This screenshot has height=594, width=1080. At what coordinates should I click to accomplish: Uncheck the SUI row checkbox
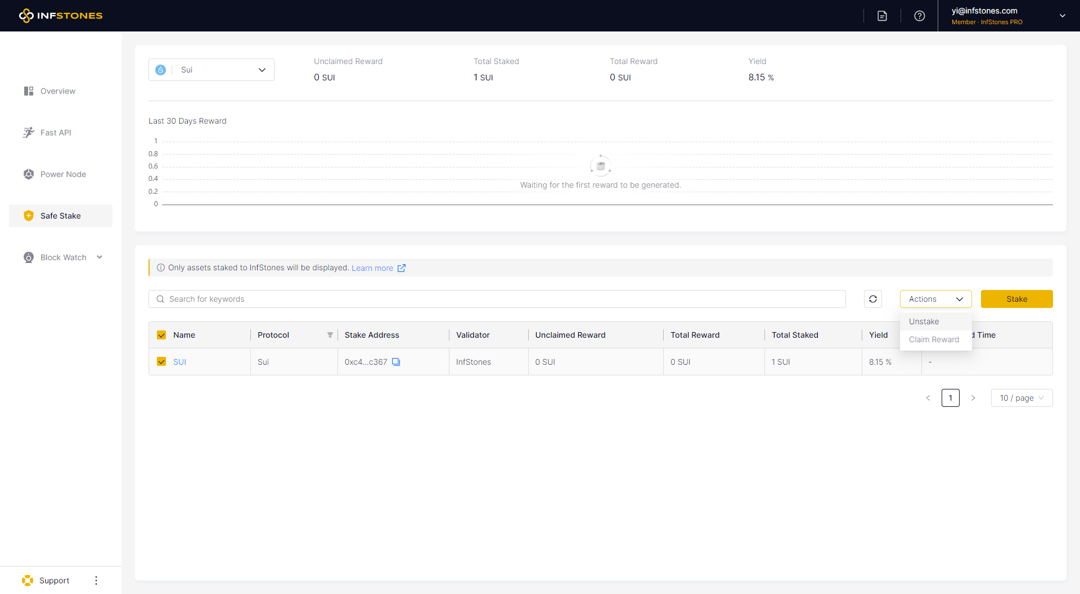tap(161, 362)
